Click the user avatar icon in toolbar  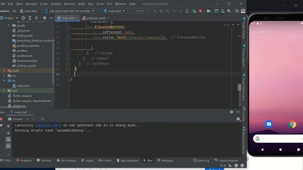[x=243, y=11]
